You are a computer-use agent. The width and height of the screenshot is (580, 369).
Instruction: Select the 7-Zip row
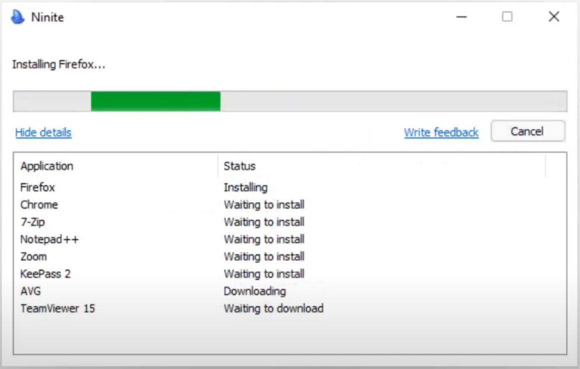[290, 222]
